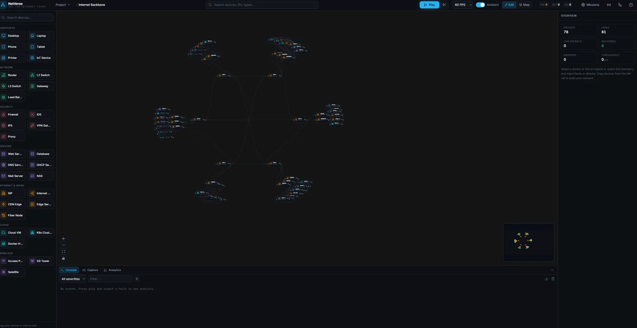Pick the Web Server item

[x=12, y=154]
